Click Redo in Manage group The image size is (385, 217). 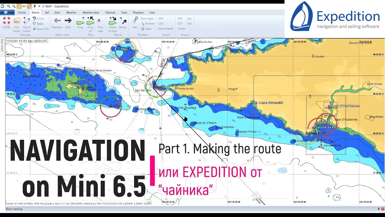38,24
